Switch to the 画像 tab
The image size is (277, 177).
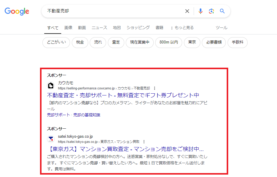click(x=68, y=27)
